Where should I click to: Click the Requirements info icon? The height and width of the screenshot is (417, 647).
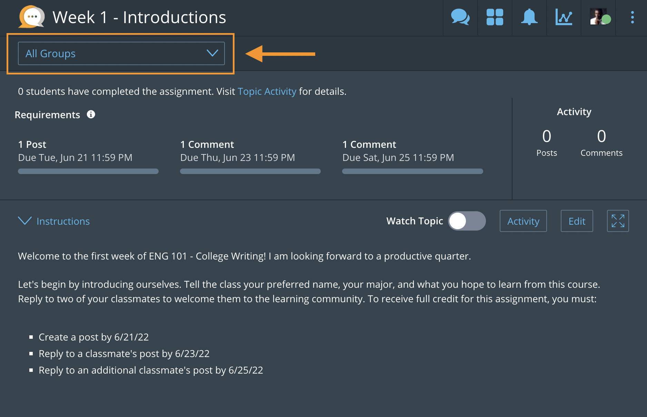[x=91, y=114]
